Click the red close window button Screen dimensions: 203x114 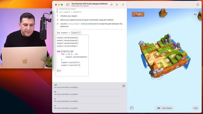(x=56, y=5)
